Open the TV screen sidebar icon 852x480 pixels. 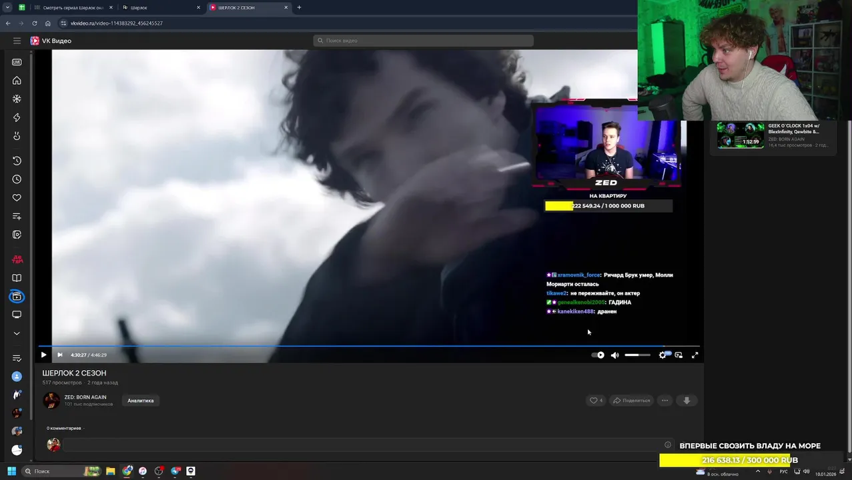(17, 315)
